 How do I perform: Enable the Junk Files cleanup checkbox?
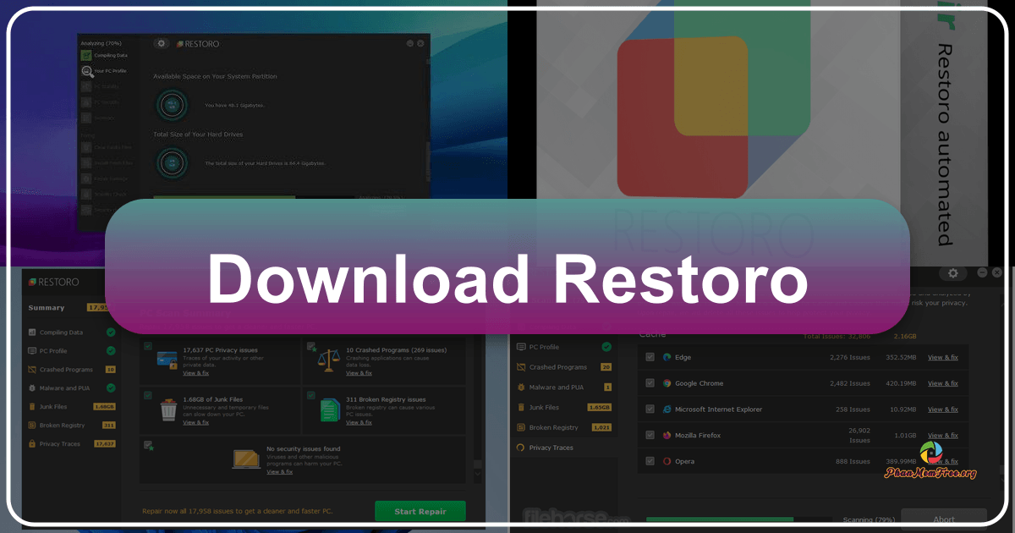pyautogui.click(x=147, y=393)
